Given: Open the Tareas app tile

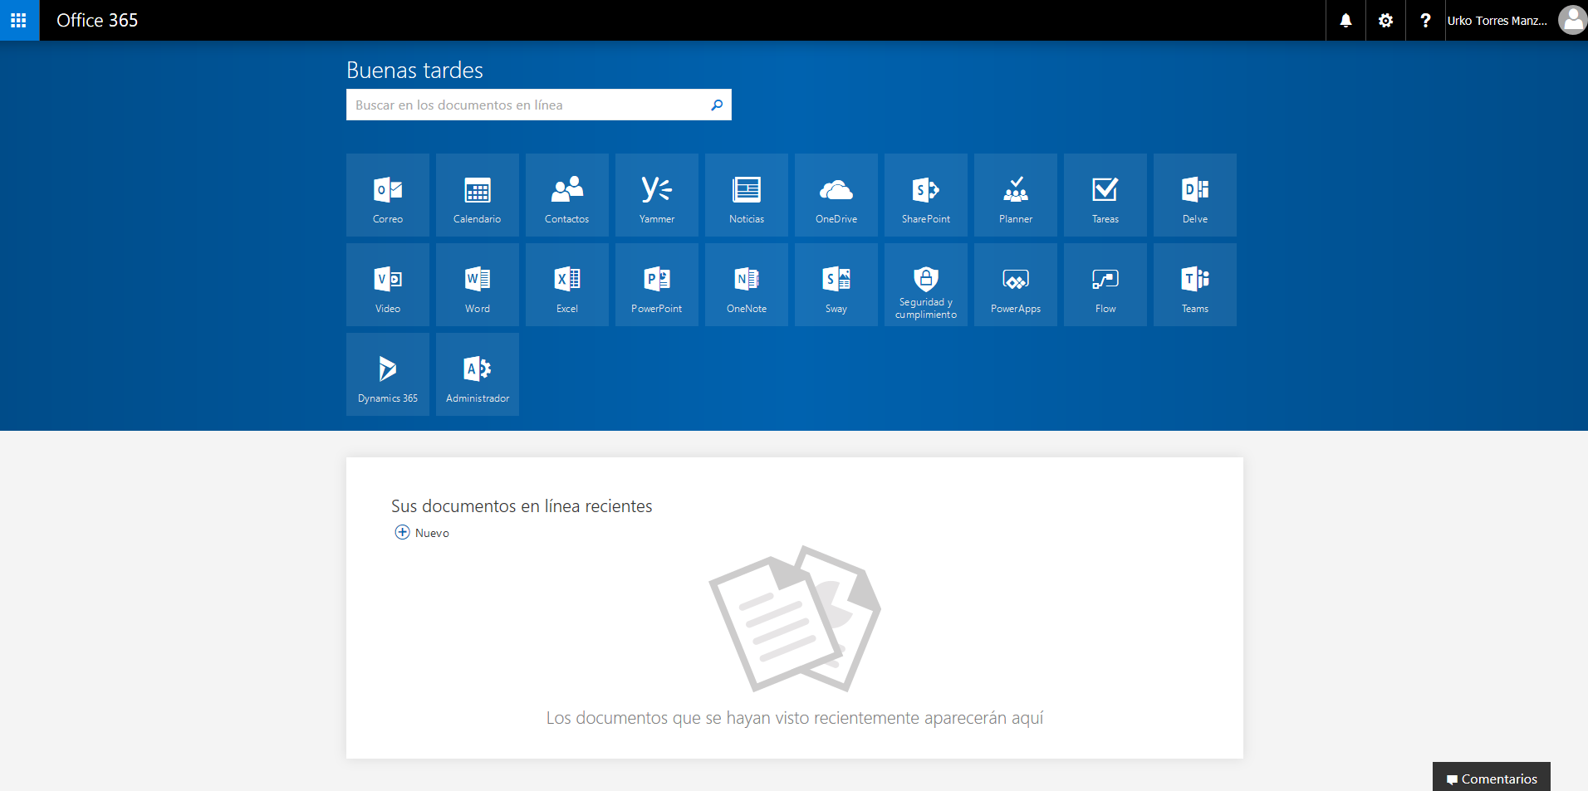Looking at the screenshot, I should 1105,195.
